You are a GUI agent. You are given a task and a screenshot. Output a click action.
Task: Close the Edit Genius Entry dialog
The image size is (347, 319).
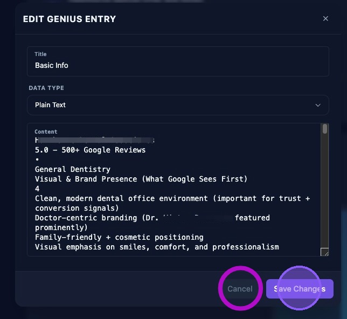325,19
